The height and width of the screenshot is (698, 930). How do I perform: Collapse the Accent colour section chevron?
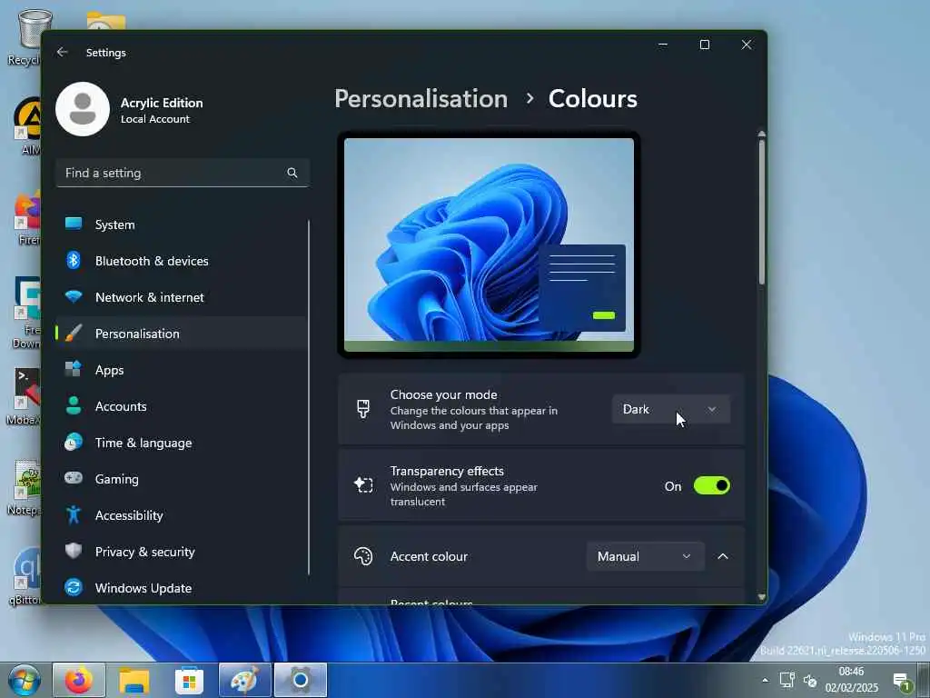722,556
